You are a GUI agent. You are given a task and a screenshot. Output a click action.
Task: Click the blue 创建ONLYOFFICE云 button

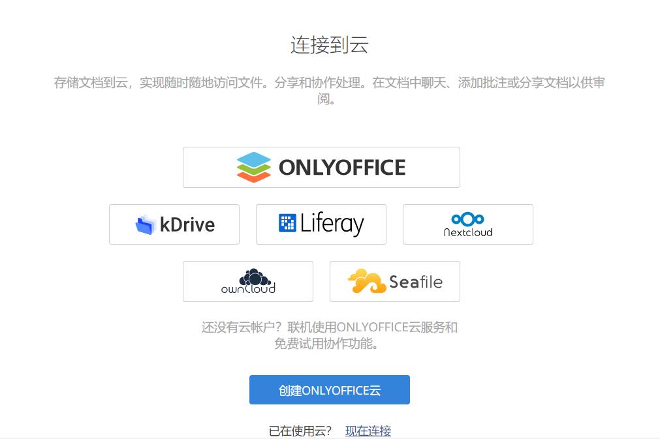[x=330, y=390]
